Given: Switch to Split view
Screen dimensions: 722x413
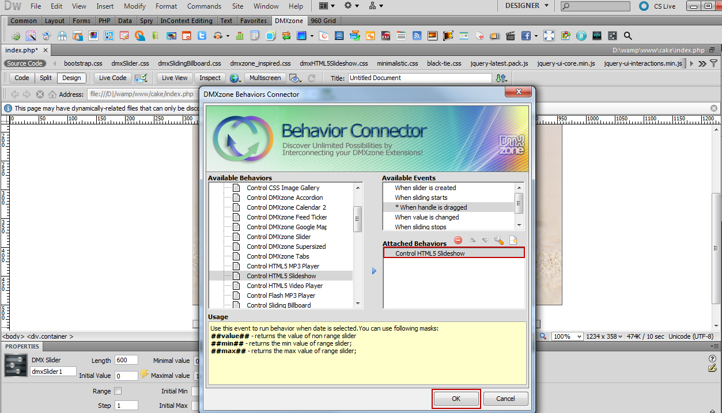Looking at the screenshot, I should pyautogui.click(x=46, y=78).
